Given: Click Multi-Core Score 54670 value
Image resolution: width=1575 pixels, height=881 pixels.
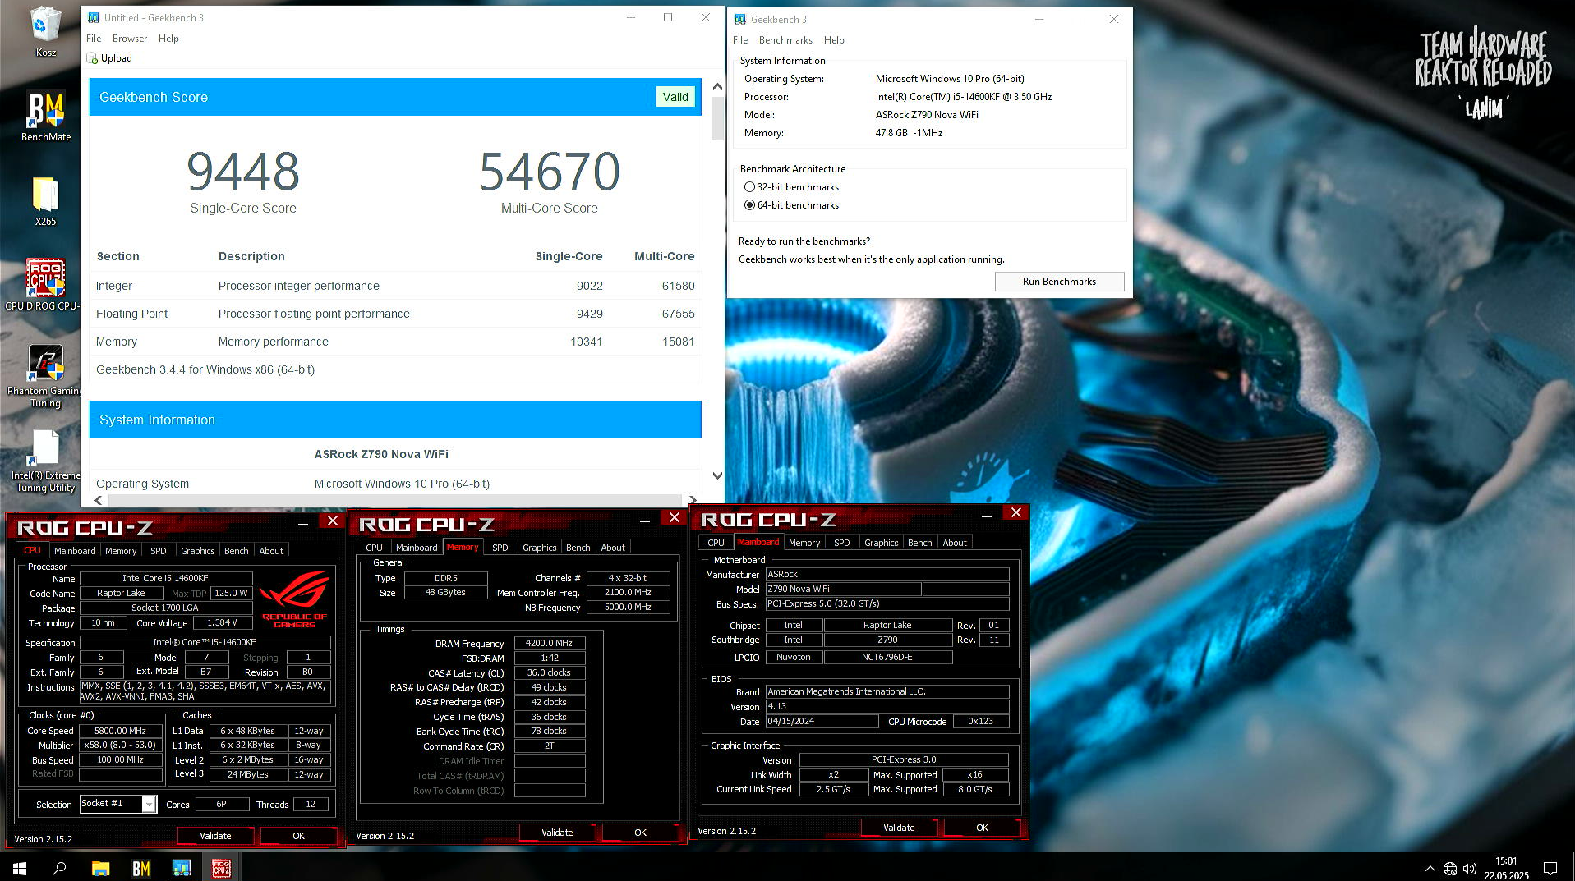Looking at the screenshot, I should point(550,172).
